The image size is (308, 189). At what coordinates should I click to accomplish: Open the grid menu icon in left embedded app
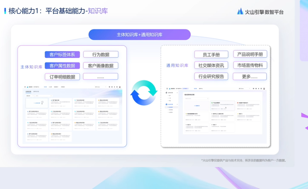point(25,87)
